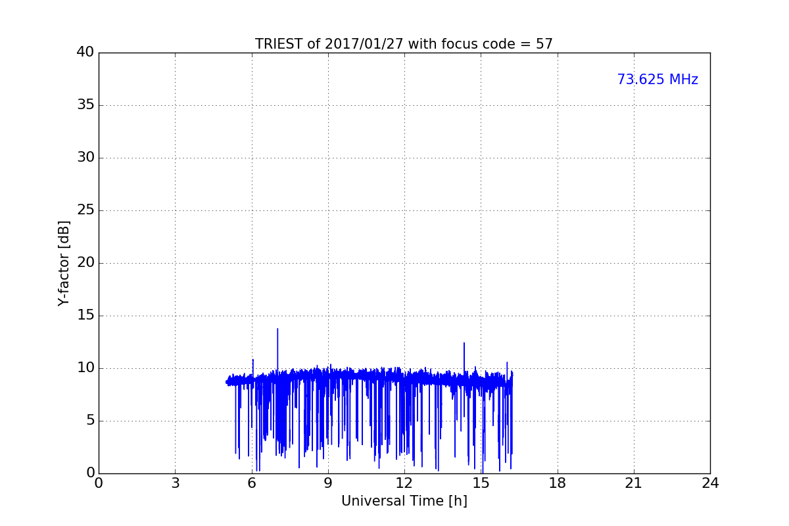Click x-axis tick label 18
Screen dimensions: 789x526
pos(558,483)
